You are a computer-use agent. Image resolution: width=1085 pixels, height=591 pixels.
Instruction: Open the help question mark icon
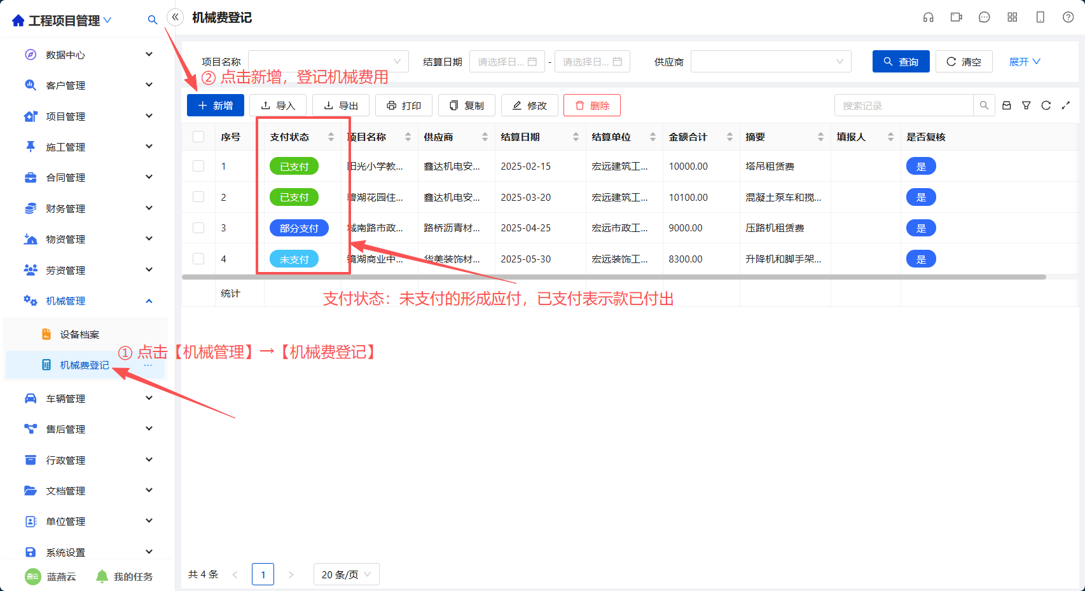[1068, 17]
